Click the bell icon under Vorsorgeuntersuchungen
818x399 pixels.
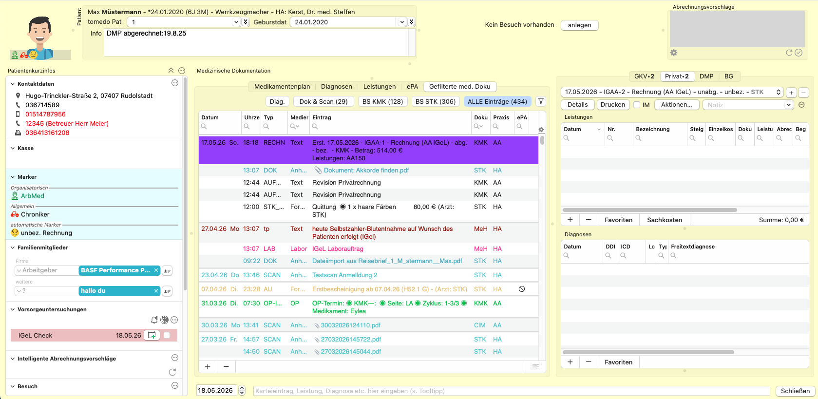point(154,320)
